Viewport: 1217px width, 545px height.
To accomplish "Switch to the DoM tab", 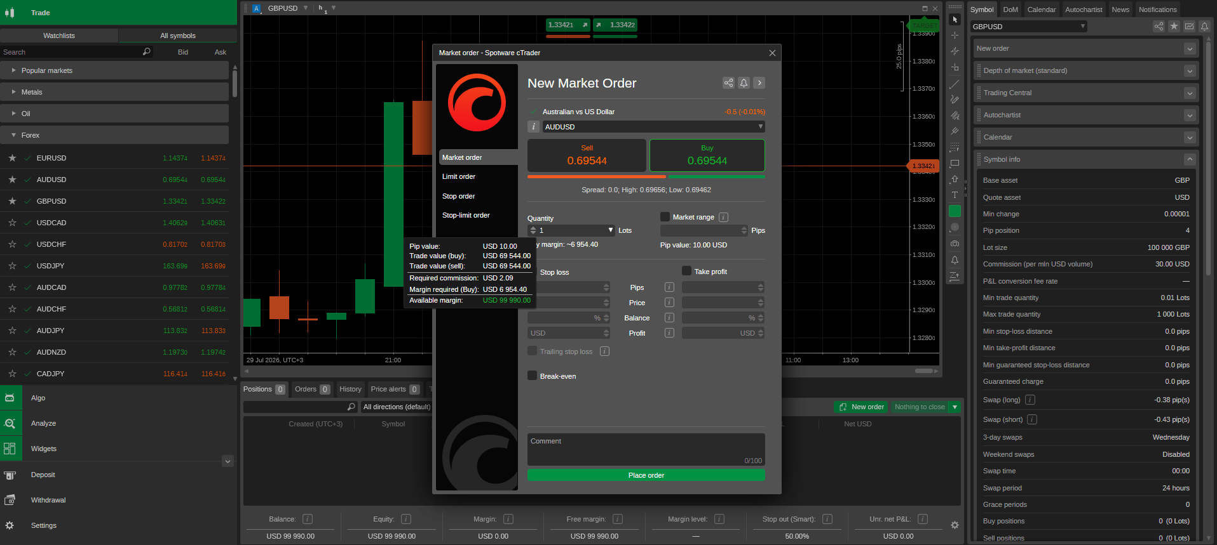I will pyautogui.click(x=1010, y=10).
